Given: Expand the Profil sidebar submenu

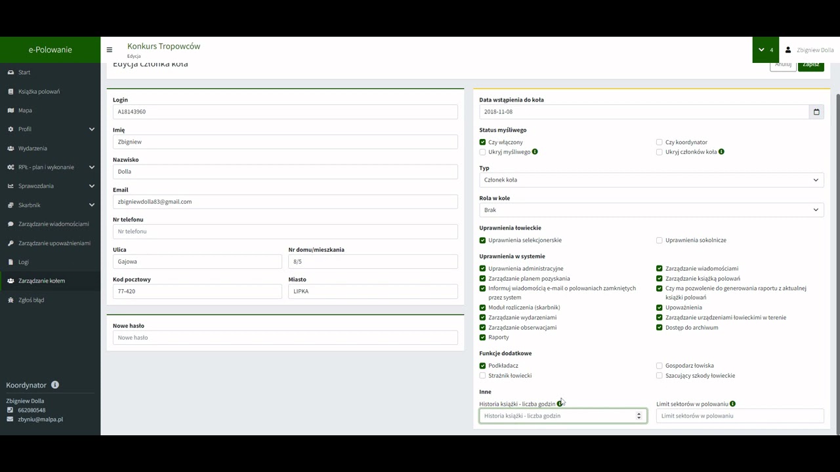Looking at the screenshot, I should click(x=92, y=129).
